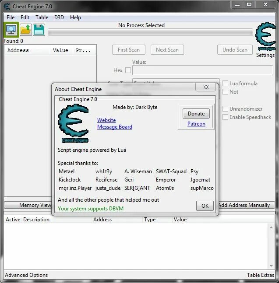The width and height of the screenshot is (279, 283).
Task: Open the Edit menu
Action: pos(25,17)
